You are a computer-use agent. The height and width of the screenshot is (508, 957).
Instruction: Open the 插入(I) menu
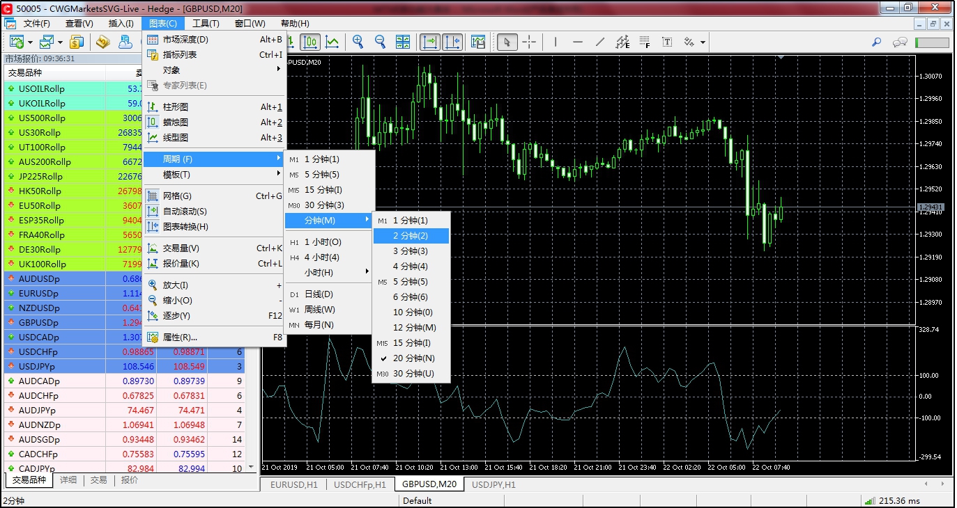click(121, 24)
